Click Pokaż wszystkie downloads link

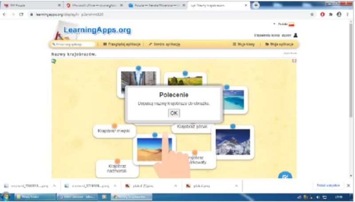click(328, 185)
